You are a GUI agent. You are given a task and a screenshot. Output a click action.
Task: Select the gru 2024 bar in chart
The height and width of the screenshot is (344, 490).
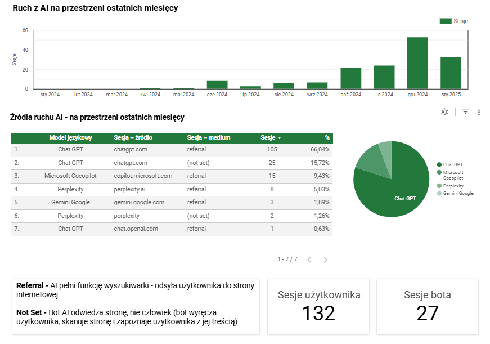[x=417, y=62]
